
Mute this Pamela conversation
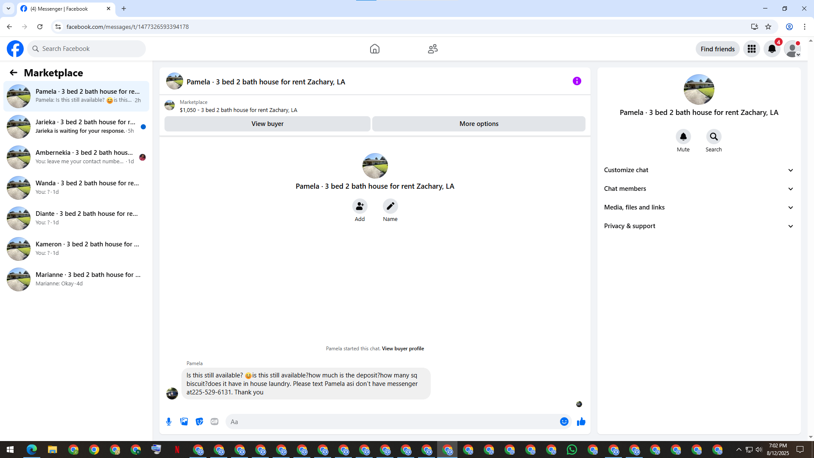pos(683,137)
